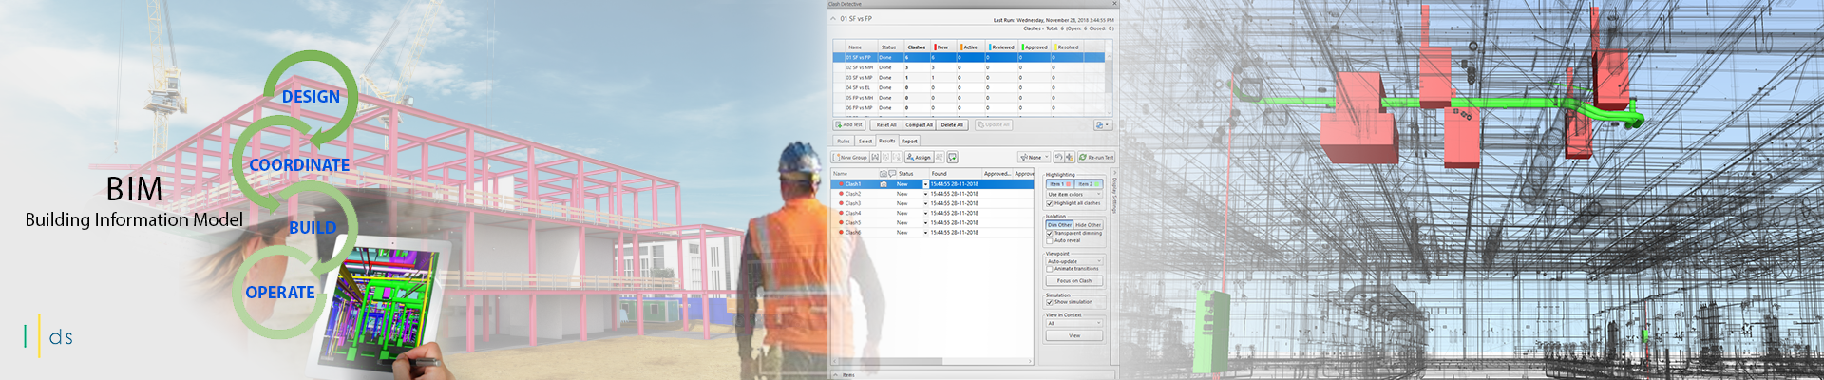Click the Delete All button

click(x=952, y=124)
